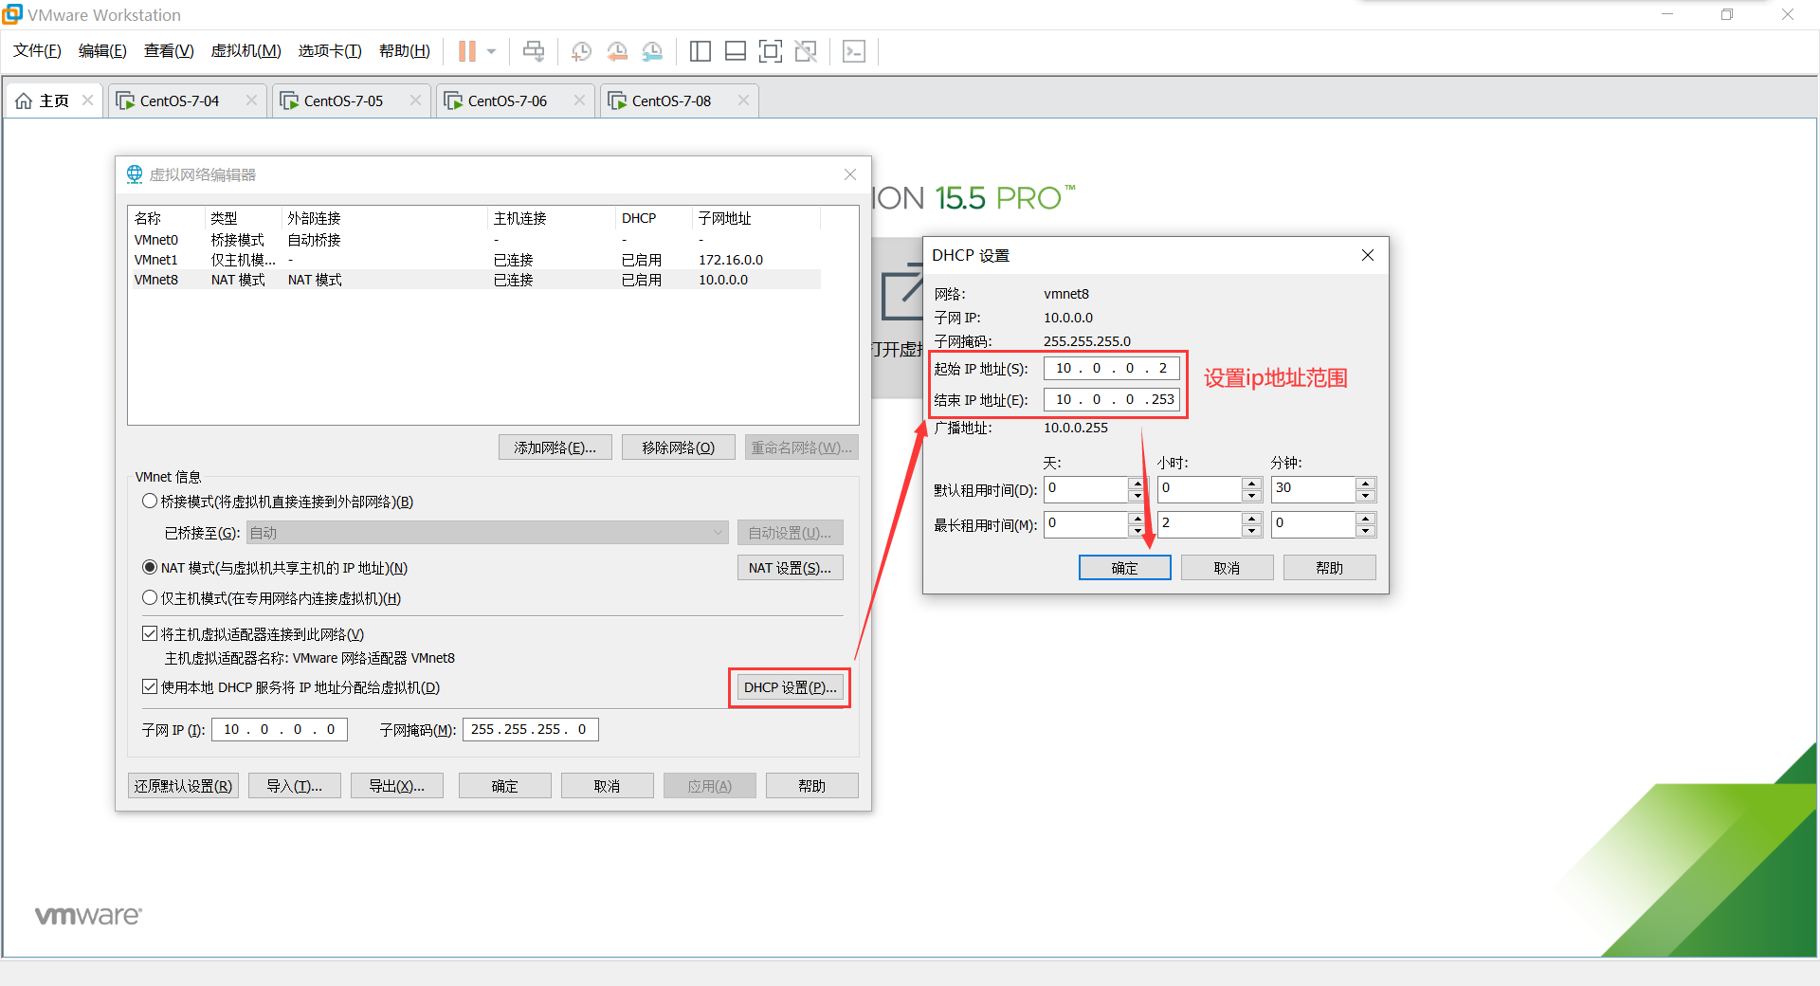Close the CentOS-7-04 tab
This screenshot has height=986, width=1820.
[251, 100]
